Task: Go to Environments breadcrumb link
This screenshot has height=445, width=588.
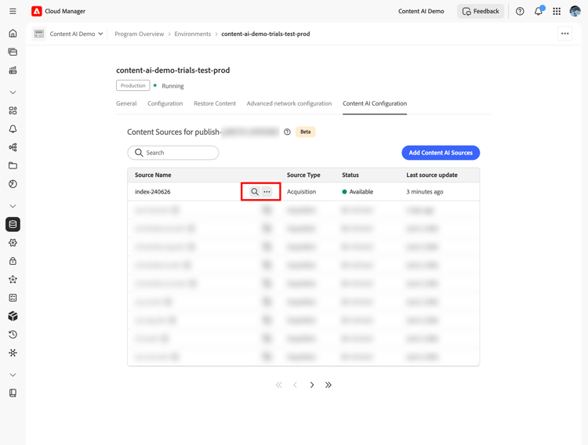Action: (x=193, y=34)
